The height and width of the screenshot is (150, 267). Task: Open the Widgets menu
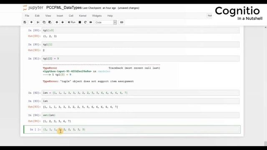tap(97, 16)
